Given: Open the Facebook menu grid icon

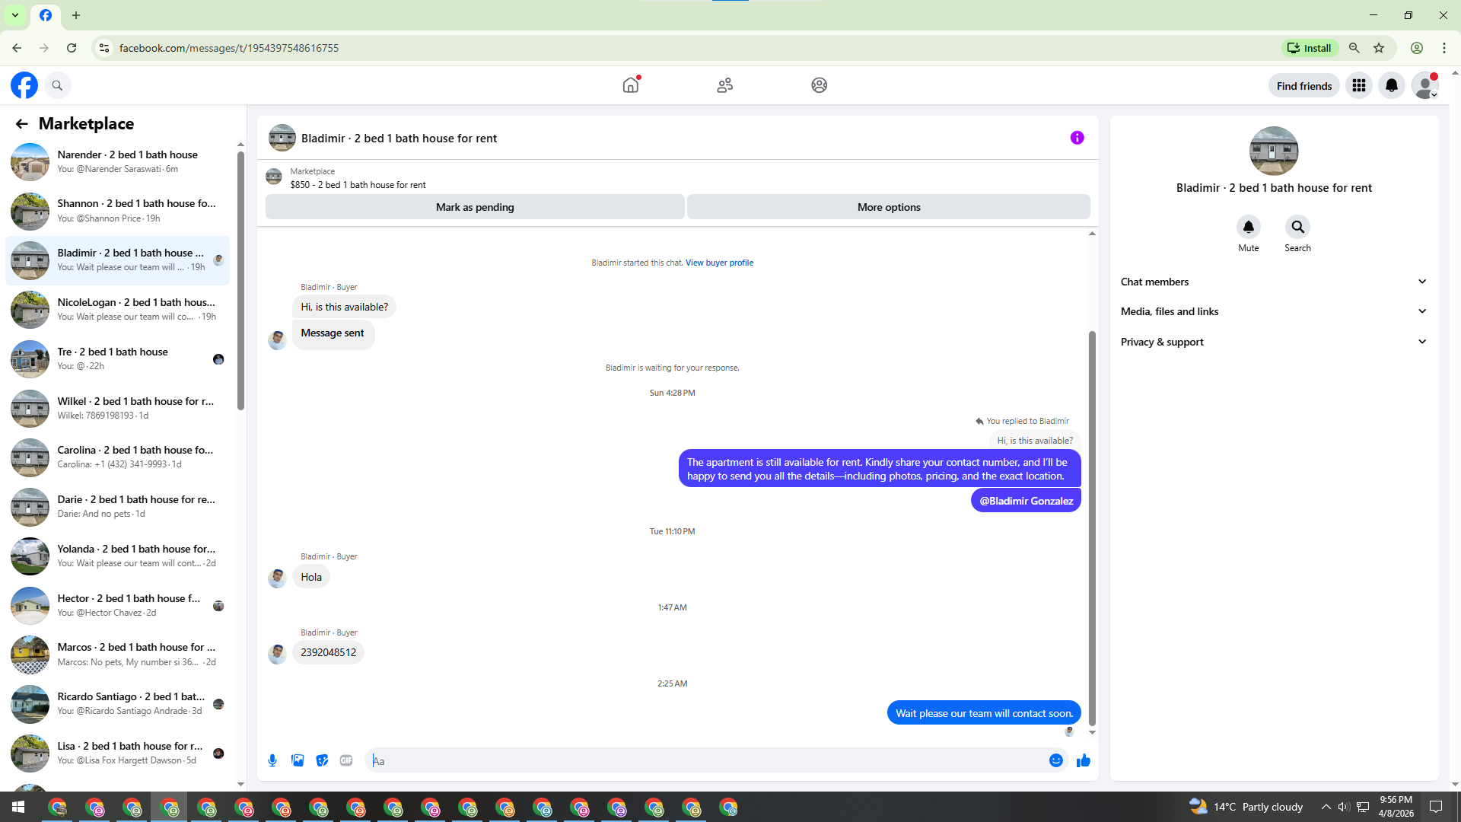Looking at the screenshot, I should [1358, 85].
